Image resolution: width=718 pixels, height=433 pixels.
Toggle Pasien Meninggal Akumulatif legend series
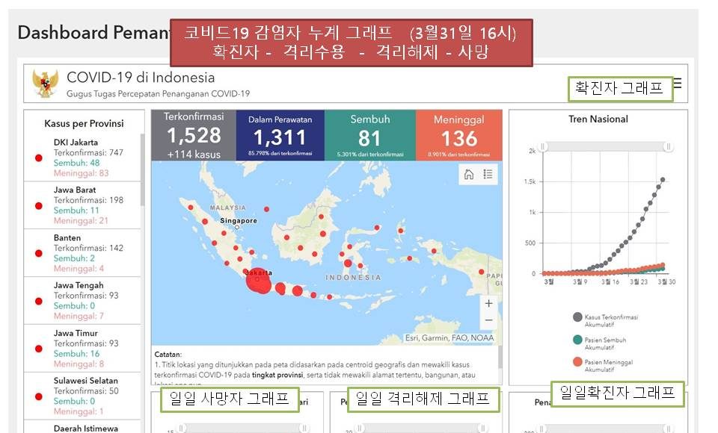point(577,362)
